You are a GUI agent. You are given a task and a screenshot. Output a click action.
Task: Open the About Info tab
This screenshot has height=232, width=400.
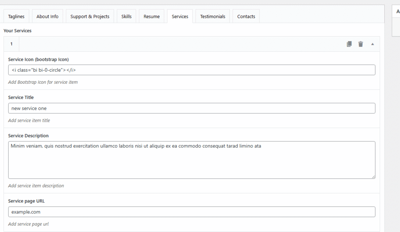[47, 16]
